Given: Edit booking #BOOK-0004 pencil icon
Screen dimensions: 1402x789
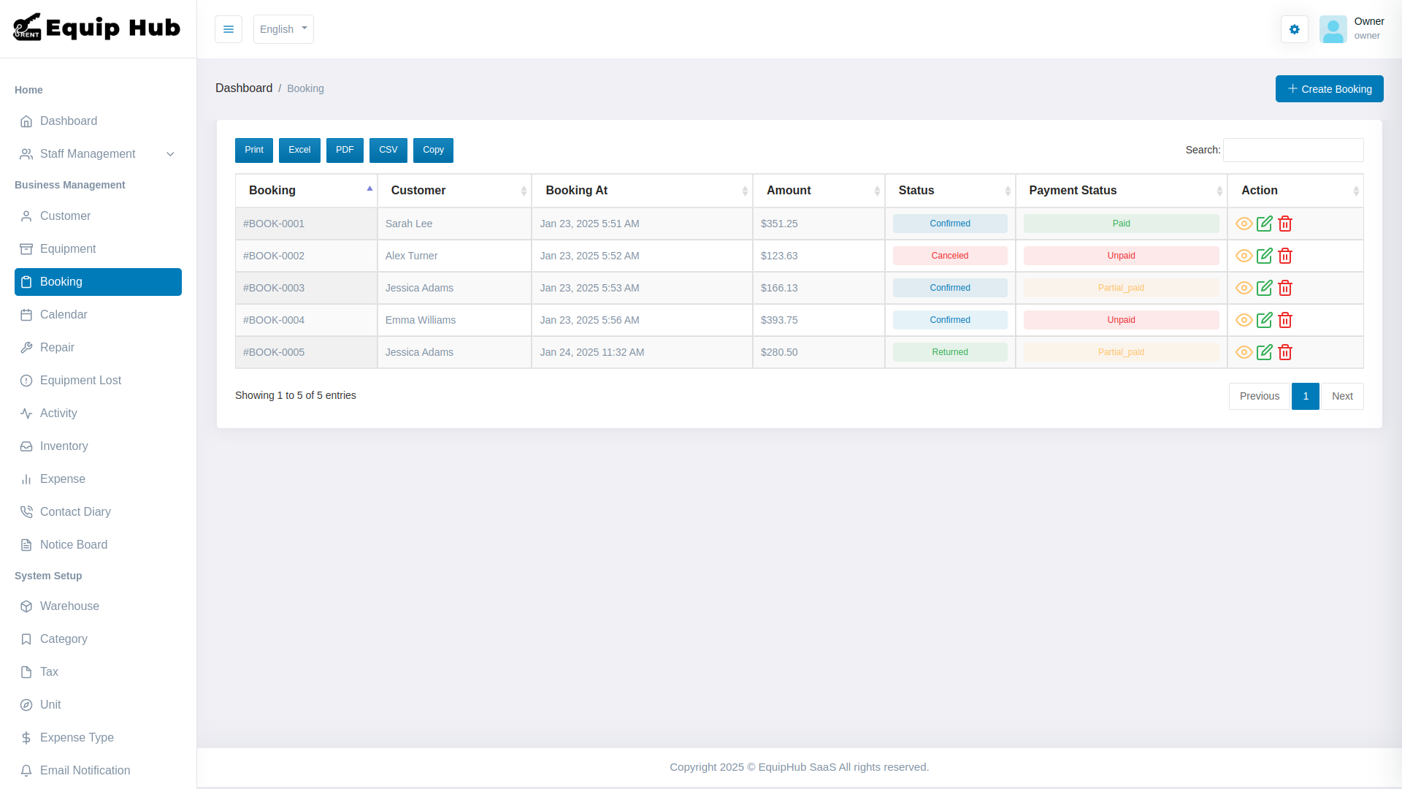Looking at the screenshot, I should tap(1265, 320).
